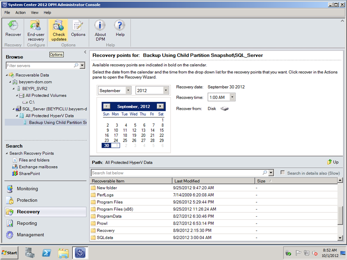Open the Search list below dropdown arrow

pyautogui.click(x=271, y=173)
